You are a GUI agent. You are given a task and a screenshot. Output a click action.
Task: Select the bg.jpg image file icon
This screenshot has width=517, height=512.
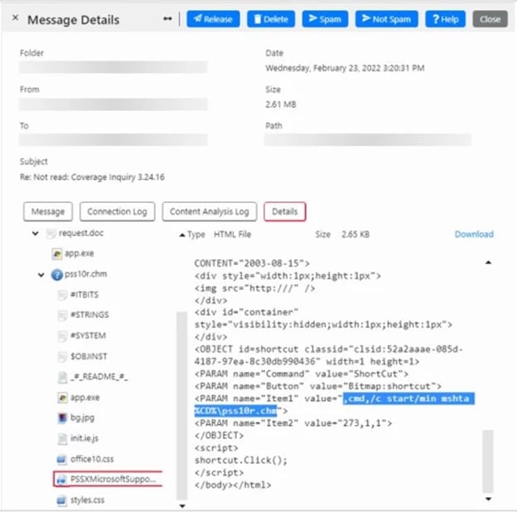(x=64, y=418)
